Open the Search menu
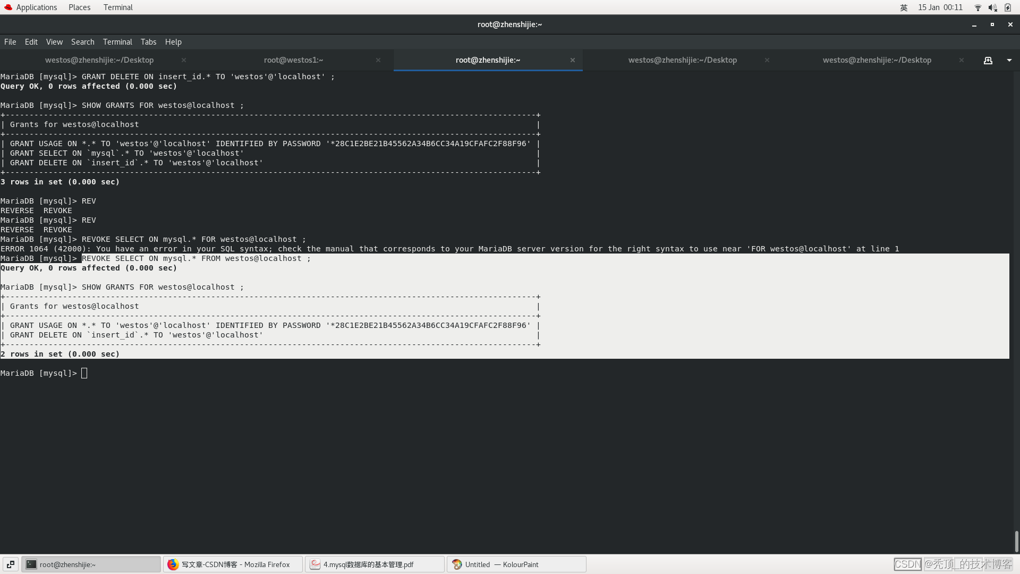The image size is (1020, 574). [82, 42]
